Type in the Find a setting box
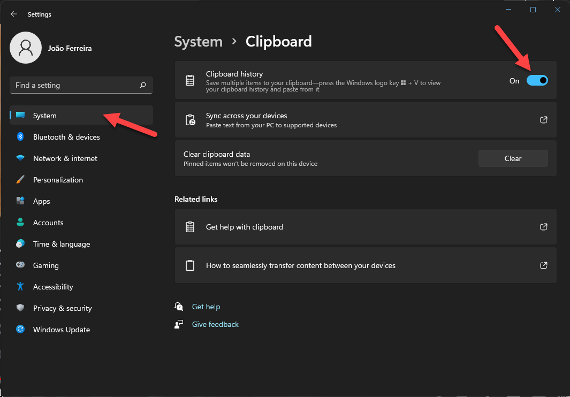570x397 pixels. 75,85
